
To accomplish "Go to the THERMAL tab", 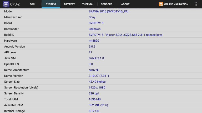I will click(x=88, y=4).
